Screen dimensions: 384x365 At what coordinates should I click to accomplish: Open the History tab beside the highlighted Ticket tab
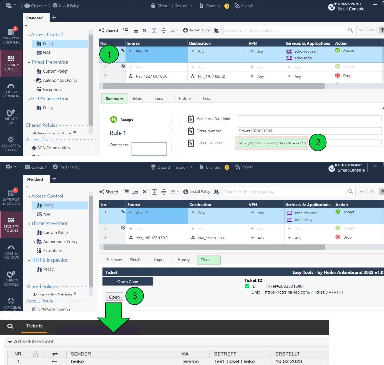(x=183, y=260)
